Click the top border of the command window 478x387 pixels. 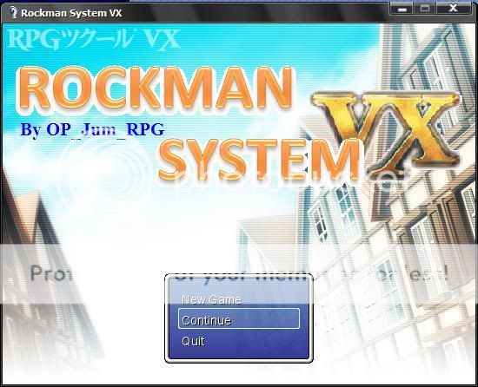pos(239,275)
